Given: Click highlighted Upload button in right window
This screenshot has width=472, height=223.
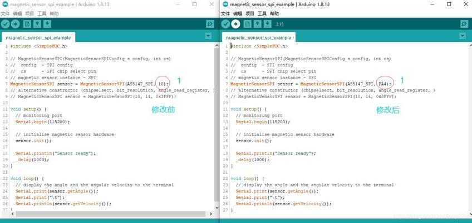Looking at the screenshot, I should point(235,24).
